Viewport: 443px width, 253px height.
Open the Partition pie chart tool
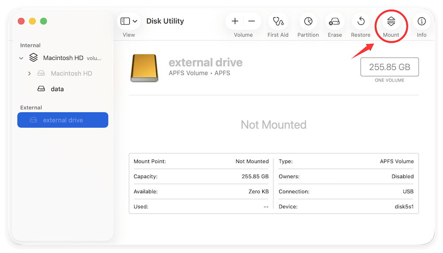(308, 21)
